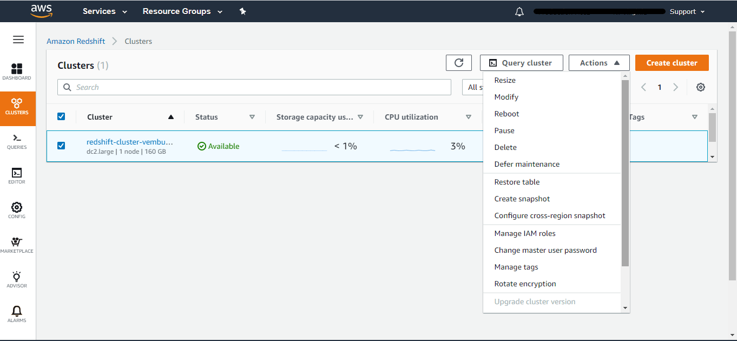The image size is (737, 341).
Task: Refresh the clusters list
Action: pos(459,63)
